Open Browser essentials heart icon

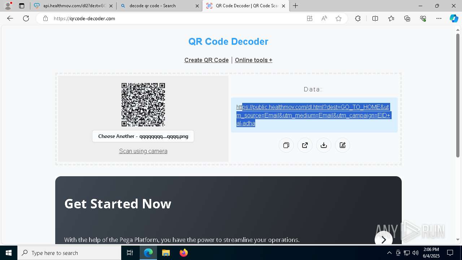coord(423,18)
